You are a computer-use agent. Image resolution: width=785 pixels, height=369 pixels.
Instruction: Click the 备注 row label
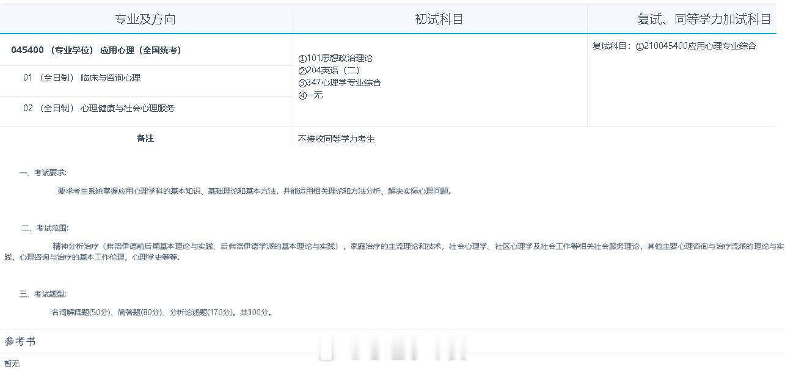point(145,138)
